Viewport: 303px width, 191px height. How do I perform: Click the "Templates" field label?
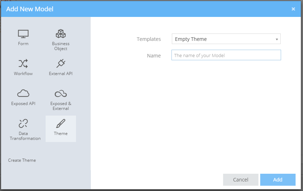148,39
